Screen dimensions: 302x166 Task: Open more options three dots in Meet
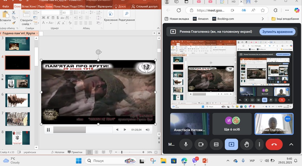[x=259, y=144]
